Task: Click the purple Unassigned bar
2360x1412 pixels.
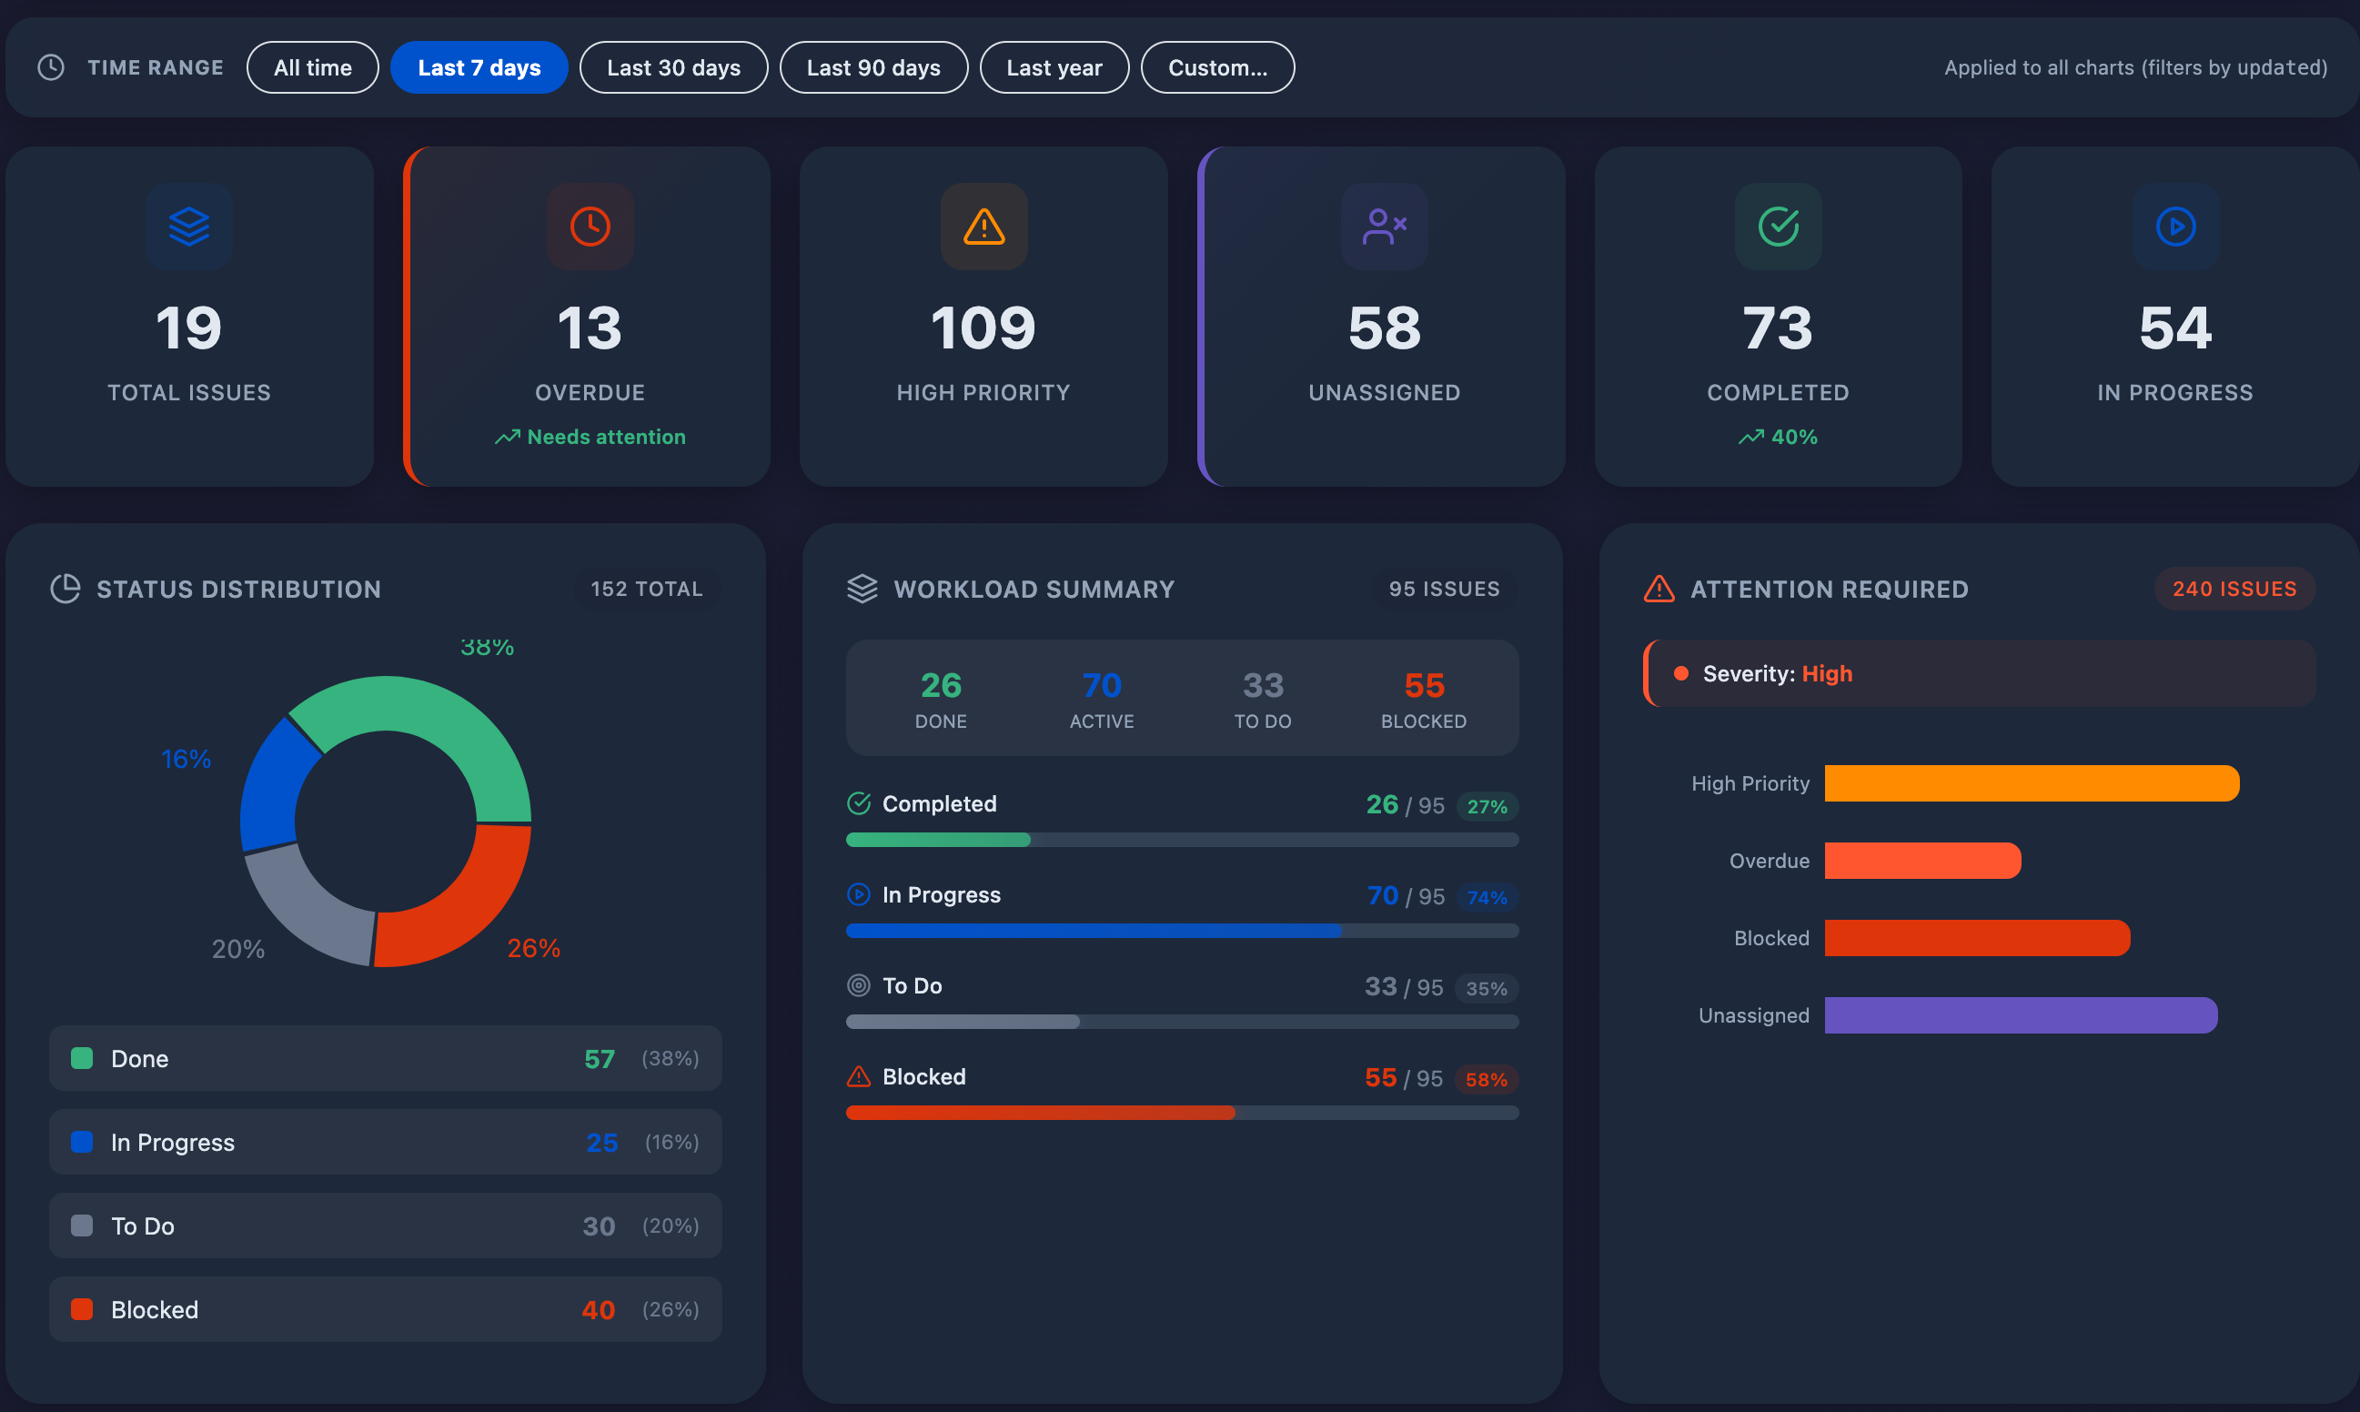Action: [x=2022, y=1015]
